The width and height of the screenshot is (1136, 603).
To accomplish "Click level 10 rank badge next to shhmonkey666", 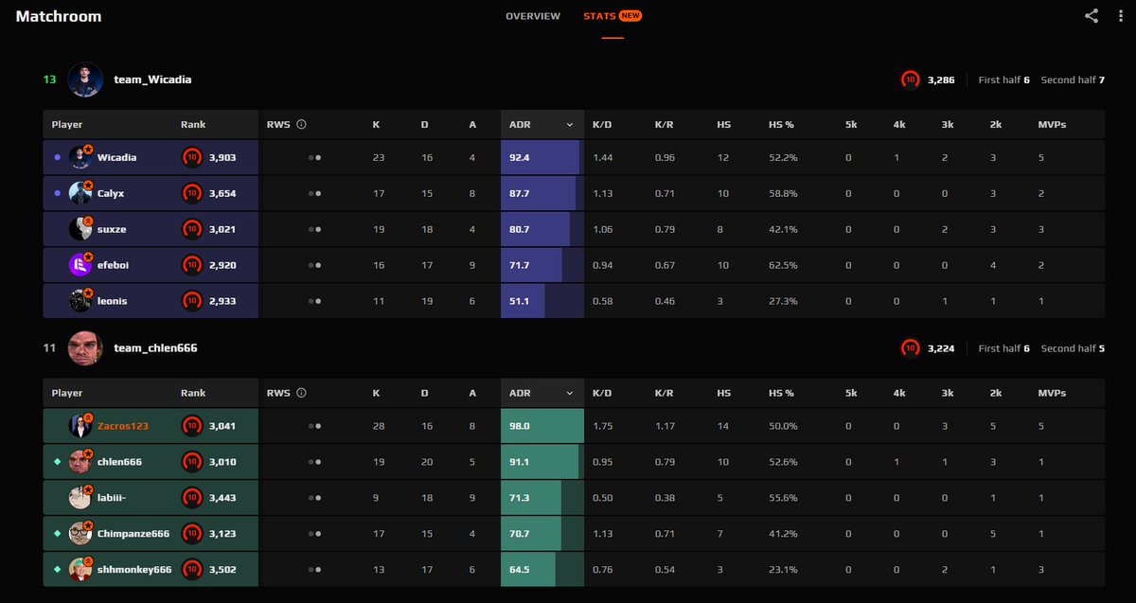I will pyautogui.click(x=191, y=569).
